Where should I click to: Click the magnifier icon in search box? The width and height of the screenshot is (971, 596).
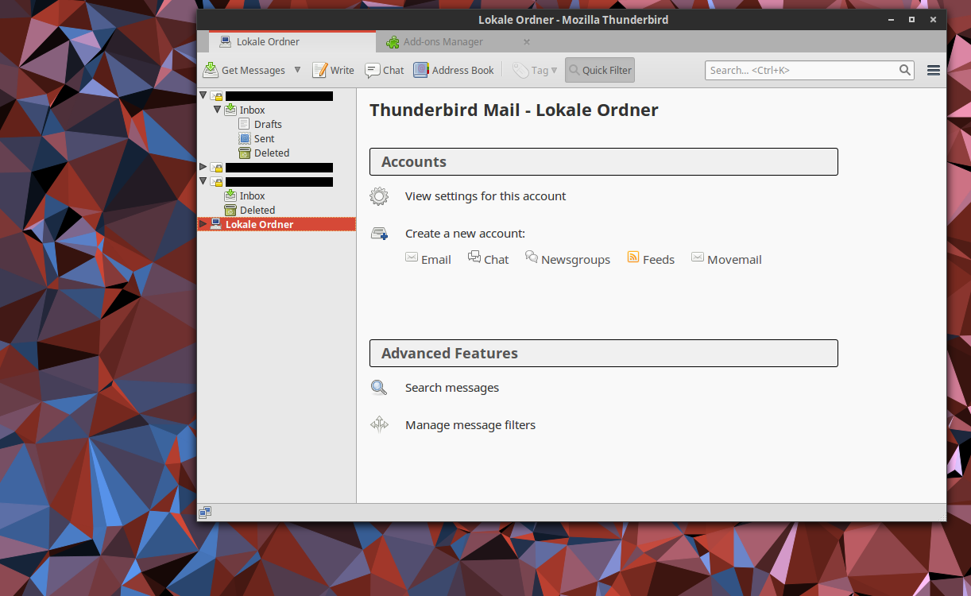(905, 70)
